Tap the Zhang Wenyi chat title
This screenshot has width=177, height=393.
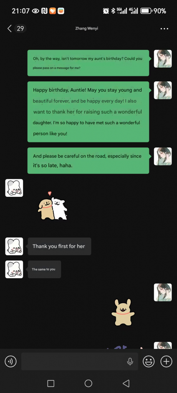click(x=87, y=28)
